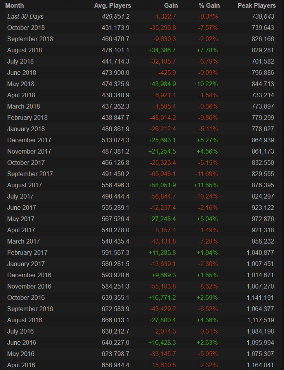Click average players value 429,851.2
Image resolution: width=284 pixels, height=370 pixels.
tap(116, 17)
